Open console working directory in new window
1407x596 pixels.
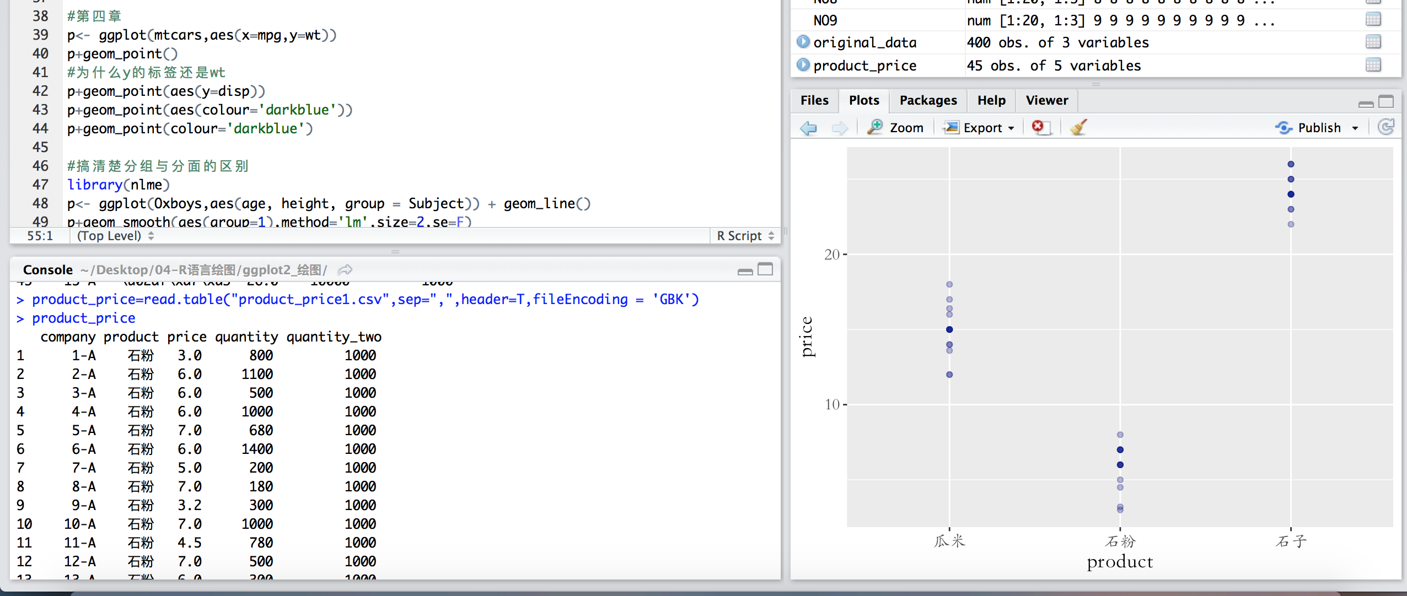click(x=345, y=269)
